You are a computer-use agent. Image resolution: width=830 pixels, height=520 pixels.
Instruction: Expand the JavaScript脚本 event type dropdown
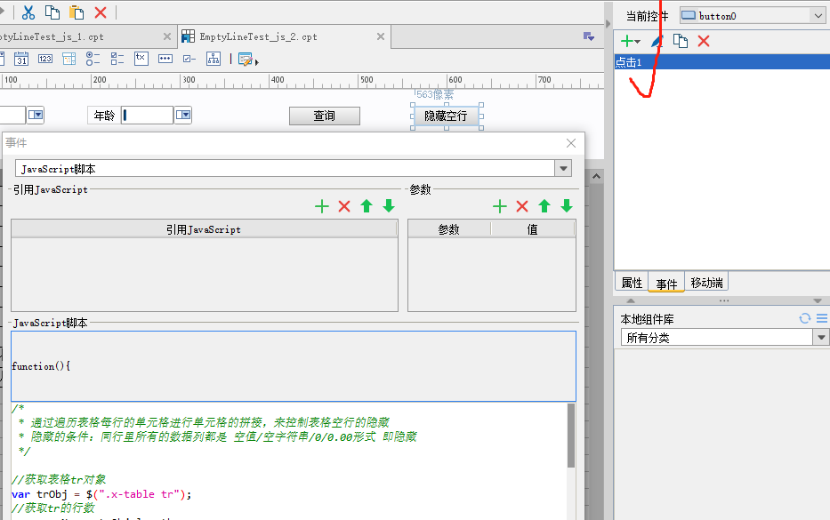coord(563,169)
